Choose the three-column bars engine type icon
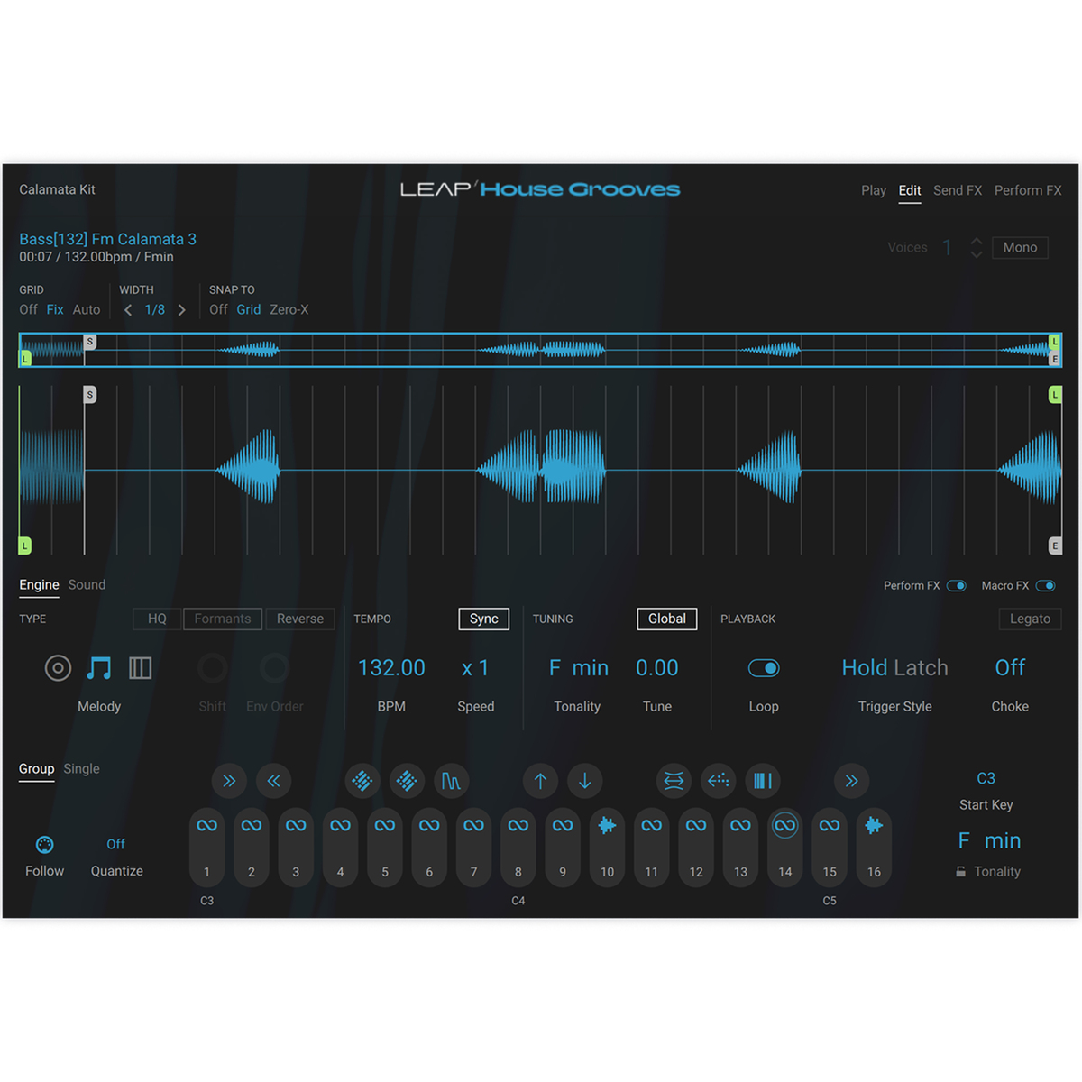The height and width of the screenshot is (1082, 1082). [140, 668]
